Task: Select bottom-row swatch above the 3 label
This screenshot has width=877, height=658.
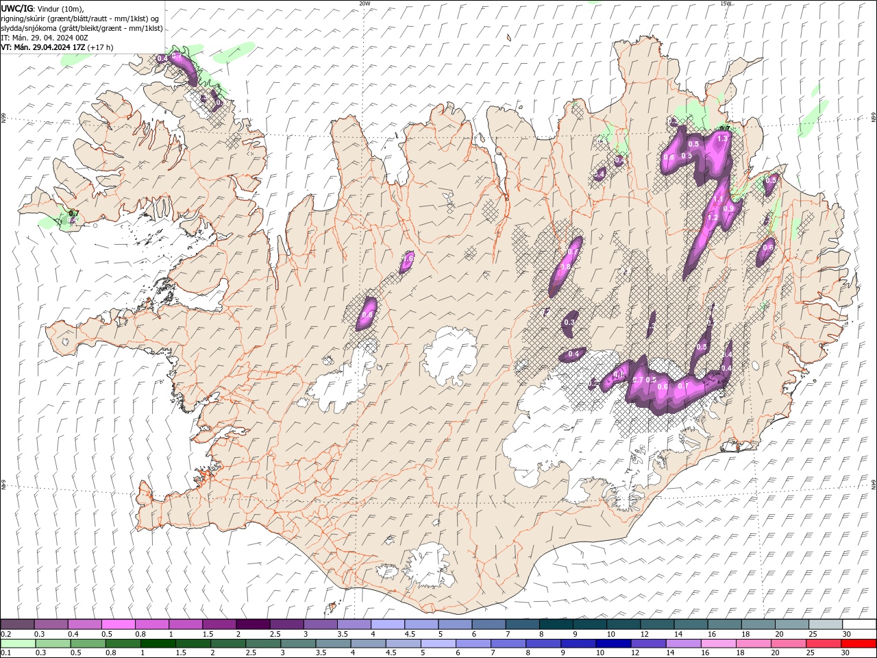Action: (298, 644)
